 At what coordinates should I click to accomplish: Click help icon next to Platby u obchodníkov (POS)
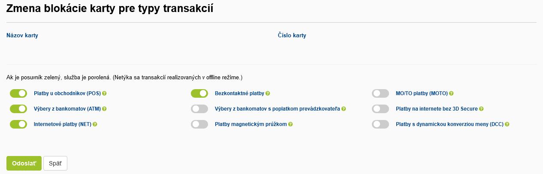point(104,93)
